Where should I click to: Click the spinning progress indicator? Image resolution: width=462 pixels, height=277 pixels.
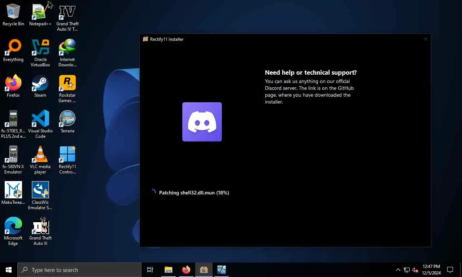coord(153,192)
